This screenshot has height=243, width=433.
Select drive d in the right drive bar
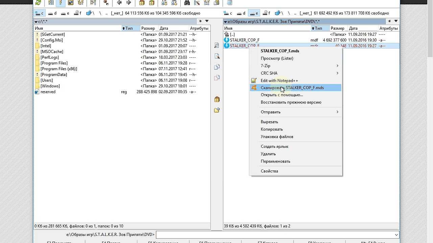241,13
